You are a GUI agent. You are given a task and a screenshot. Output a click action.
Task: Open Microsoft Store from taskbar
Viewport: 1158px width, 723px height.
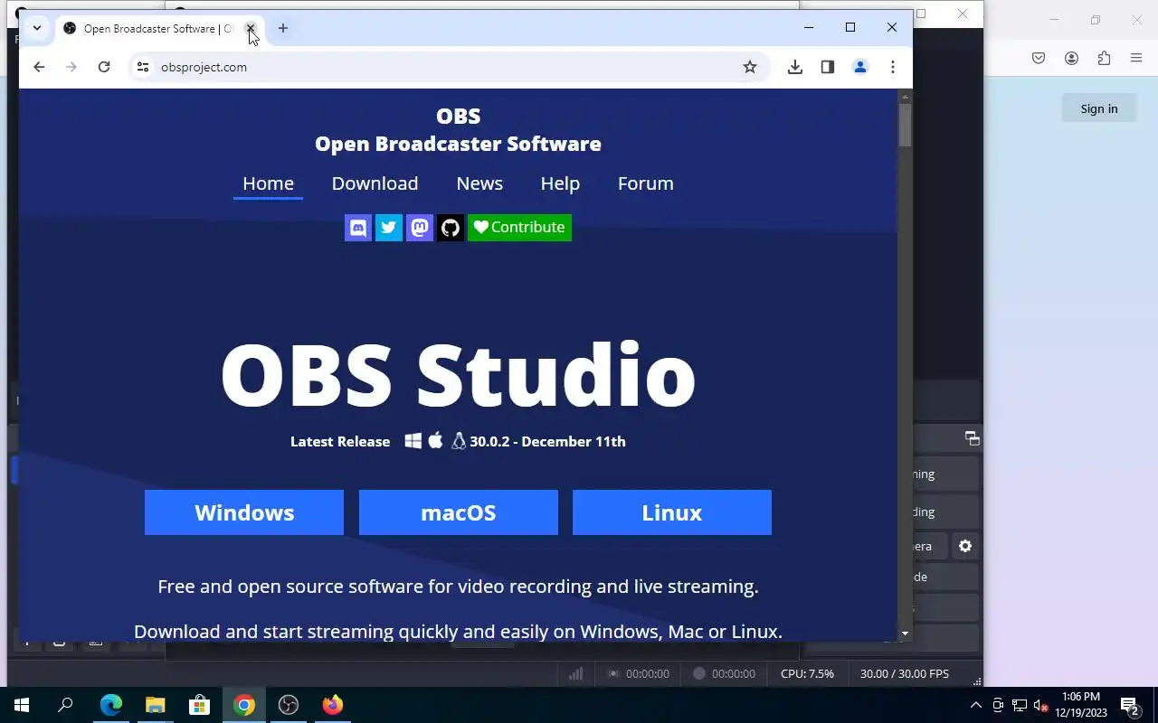tap(200, 705)
